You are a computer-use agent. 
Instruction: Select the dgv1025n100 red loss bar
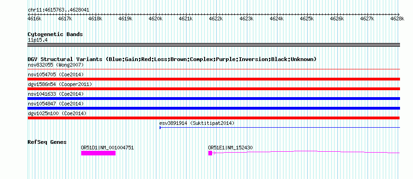(x=213, y=118)
